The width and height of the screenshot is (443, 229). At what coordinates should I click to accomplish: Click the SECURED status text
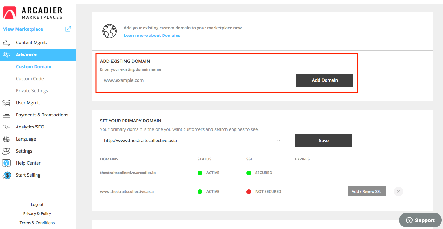pos(264,173)
